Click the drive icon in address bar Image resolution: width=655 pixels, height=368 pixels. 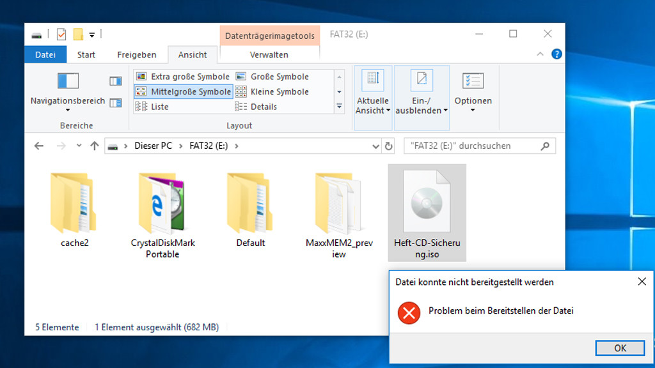(113, 146)
